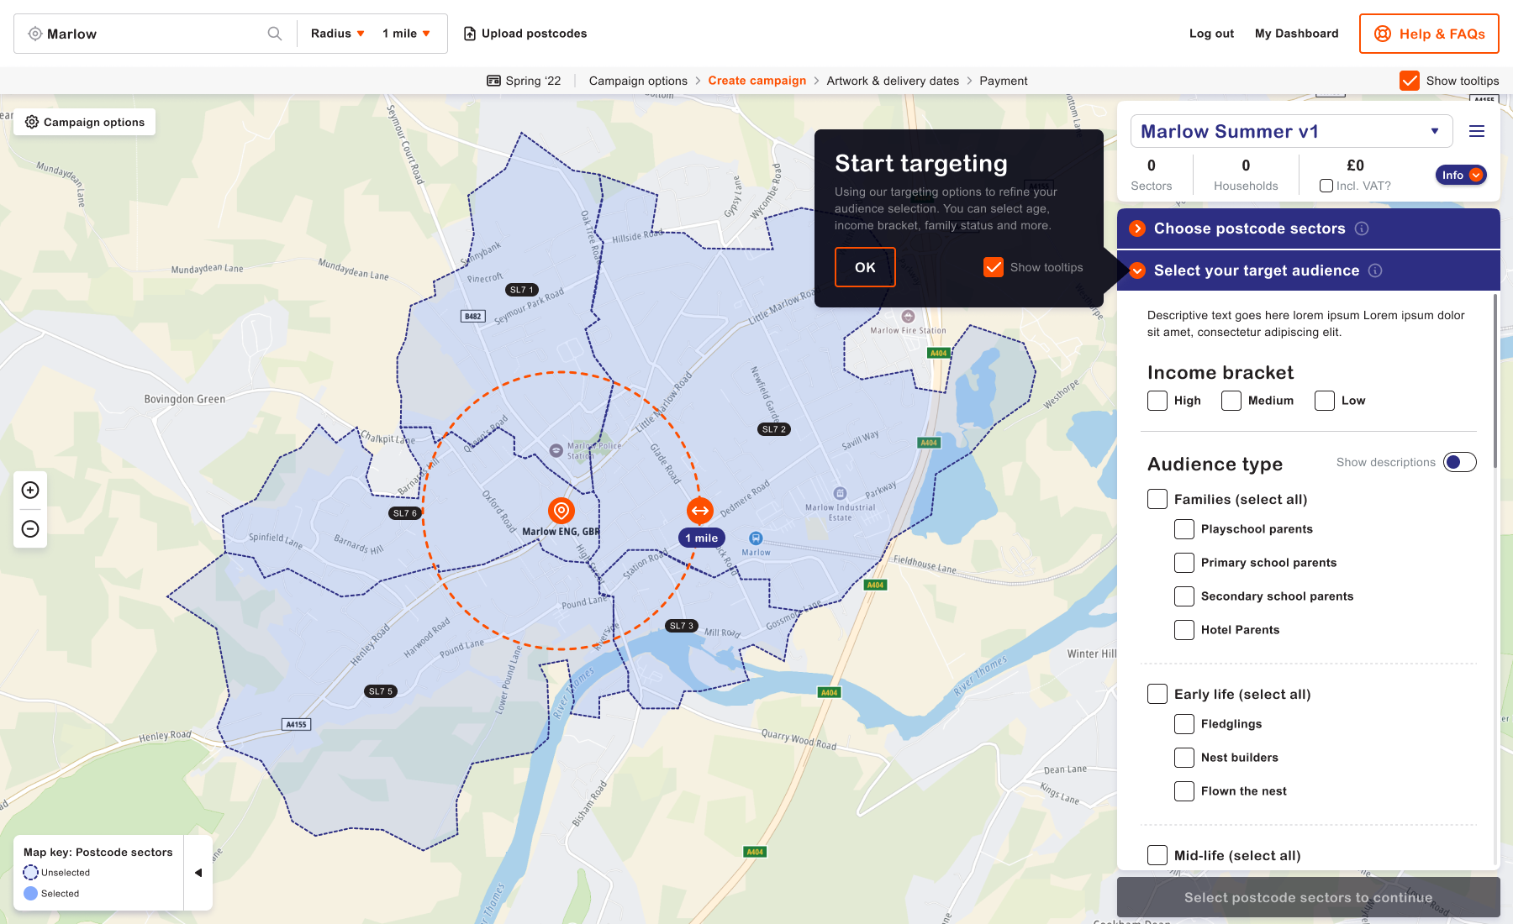Click the radius resize arrow handle
Image resolution: width=1513 pixels, height=924 pixels.
pos(700,510)
